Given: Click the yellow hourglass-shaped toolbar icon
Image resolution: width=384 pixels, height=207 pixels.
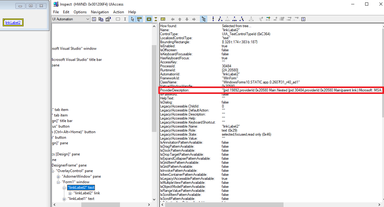Looking at the screenshot, I should [x=156, y=19].
